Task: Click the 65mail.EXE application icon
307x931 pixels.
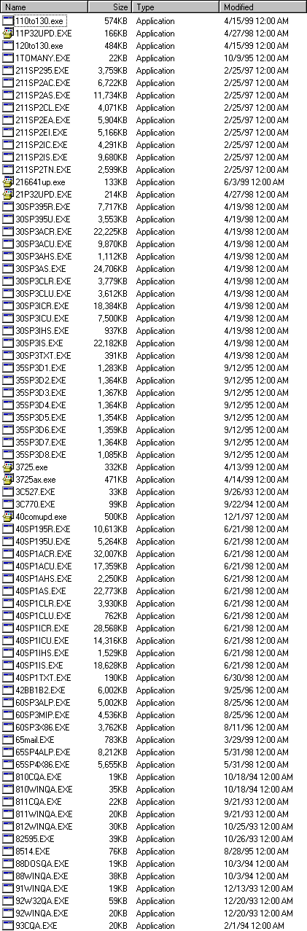Action: click(x=8, y=739)
